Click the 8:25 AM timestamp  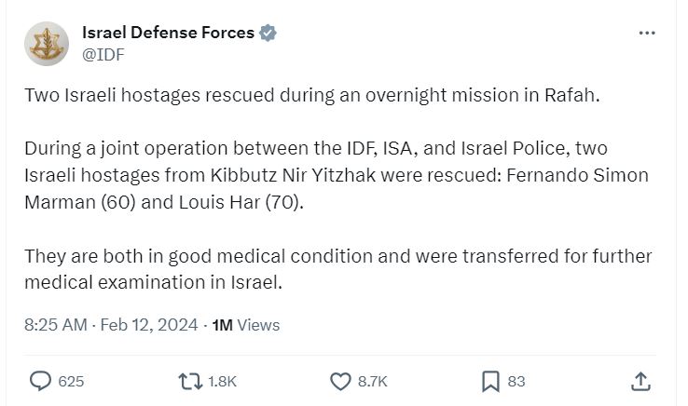click(57, 325)
